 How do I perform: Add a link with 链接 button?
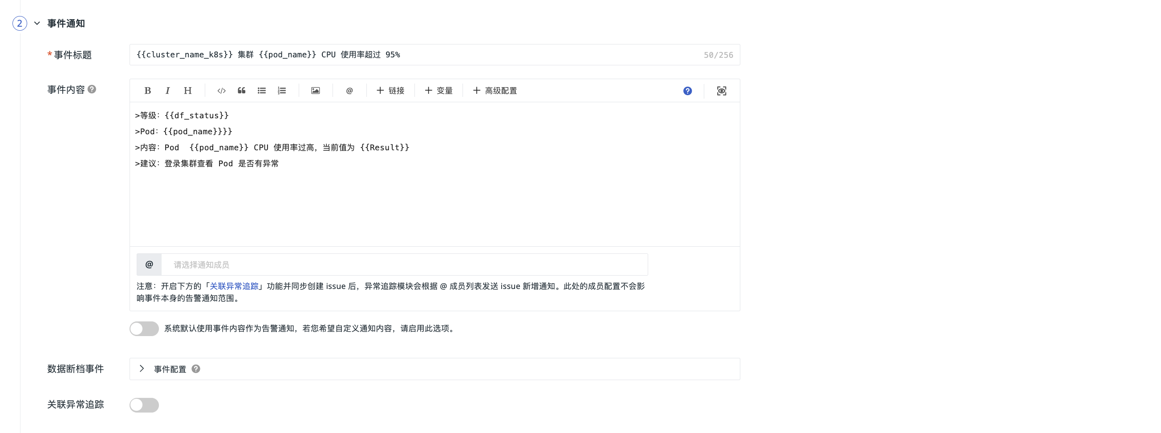390,91
